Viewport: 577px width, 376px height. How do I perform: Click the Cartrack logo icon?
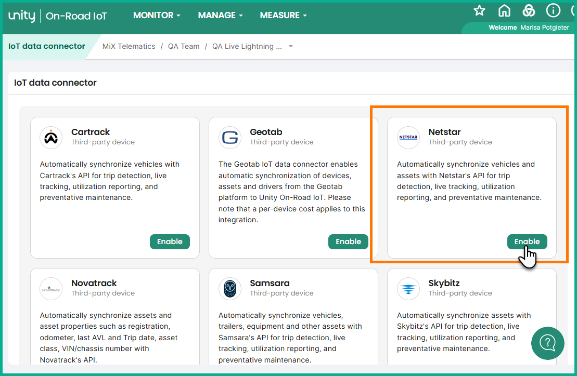(51, 138)
